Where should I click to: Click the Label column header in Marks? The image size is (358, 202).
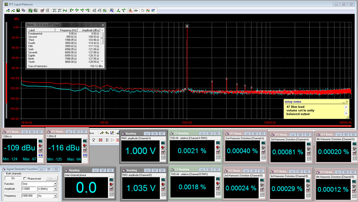tap(41, 30)
